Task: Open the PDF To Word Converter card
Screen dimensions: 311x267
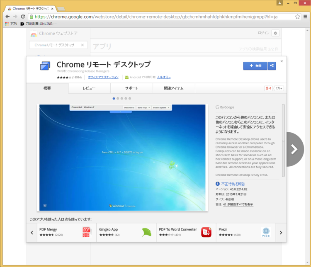Action: point(186,233)
